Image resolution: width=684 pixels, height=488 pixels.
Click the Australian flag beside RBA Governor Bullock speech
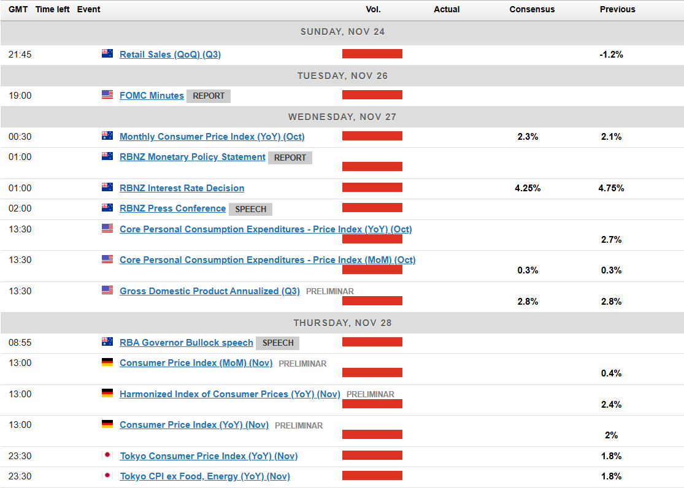(x=107, y=341)
